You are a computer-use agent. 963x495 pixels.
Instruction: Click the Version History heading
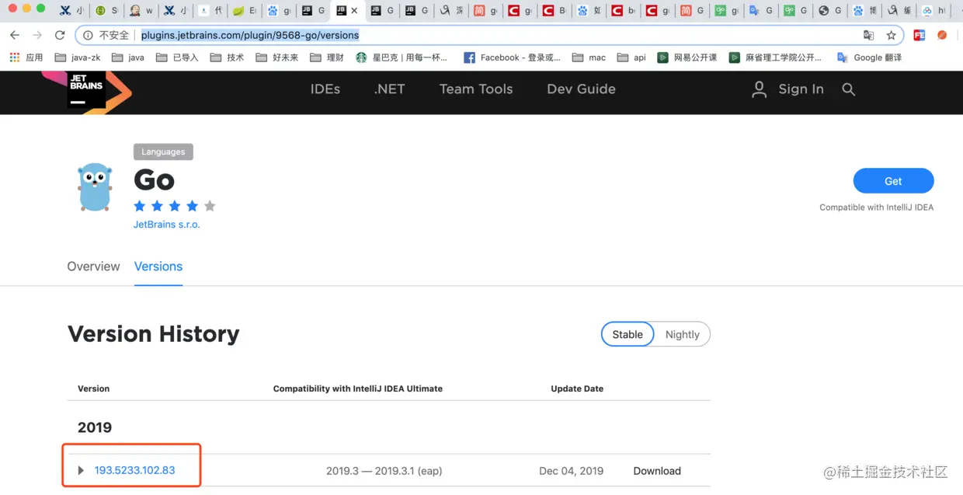point(154,334)
